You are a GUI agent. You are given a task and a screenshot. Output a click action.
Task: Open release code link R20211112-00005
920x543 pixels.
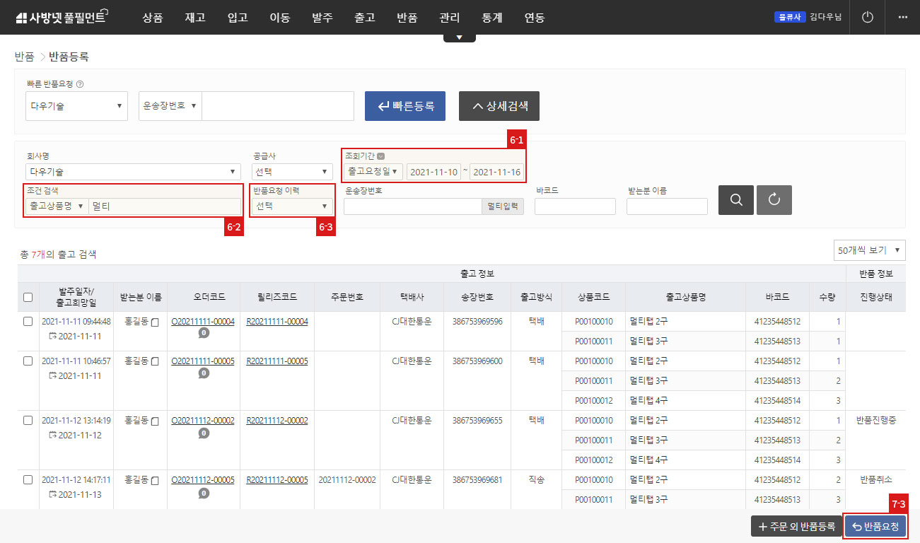click(x=277, y=480)
